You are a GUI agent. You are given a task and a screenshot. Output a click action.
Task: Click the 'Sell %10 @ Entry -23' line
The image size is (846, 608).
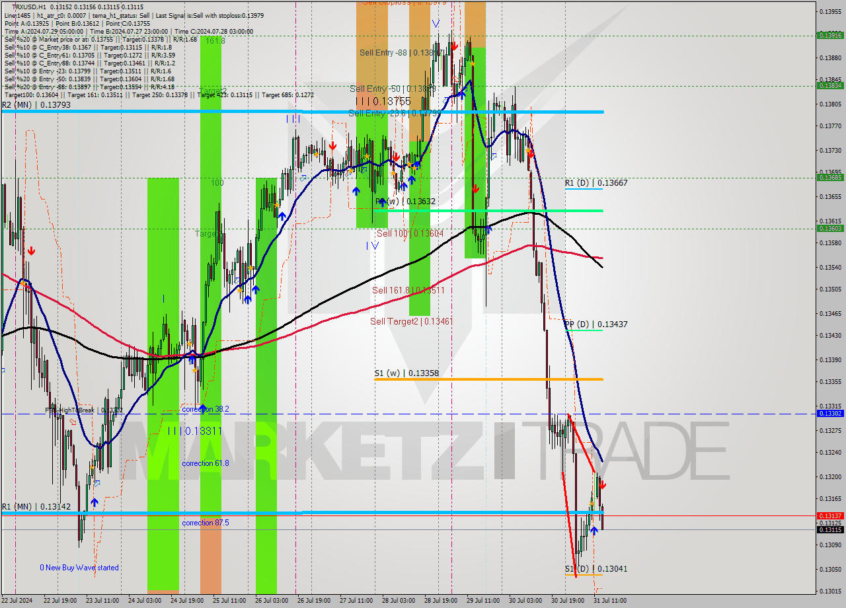(x=88, y=71)
